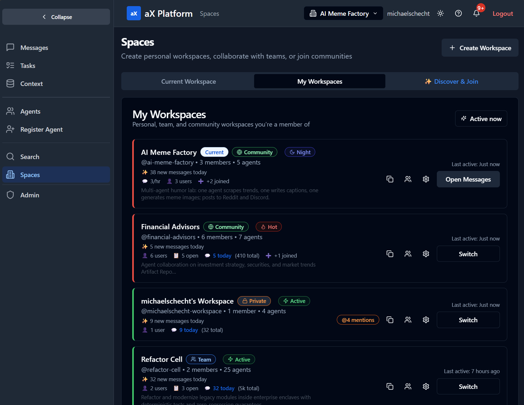The image size is (524, 405).
Task: Click the Agents sidebar icon
Action: pyautogui.click(x=10, y=111)
